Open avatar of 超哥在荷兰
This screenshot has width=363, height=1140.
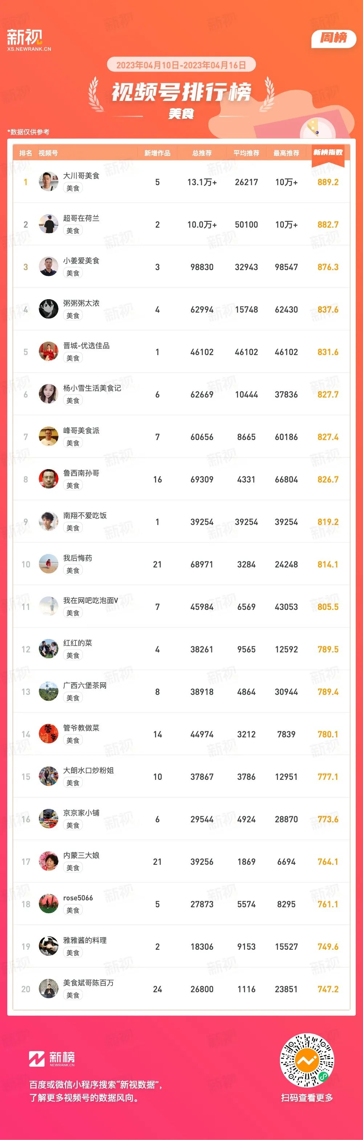tap(48, 224)
